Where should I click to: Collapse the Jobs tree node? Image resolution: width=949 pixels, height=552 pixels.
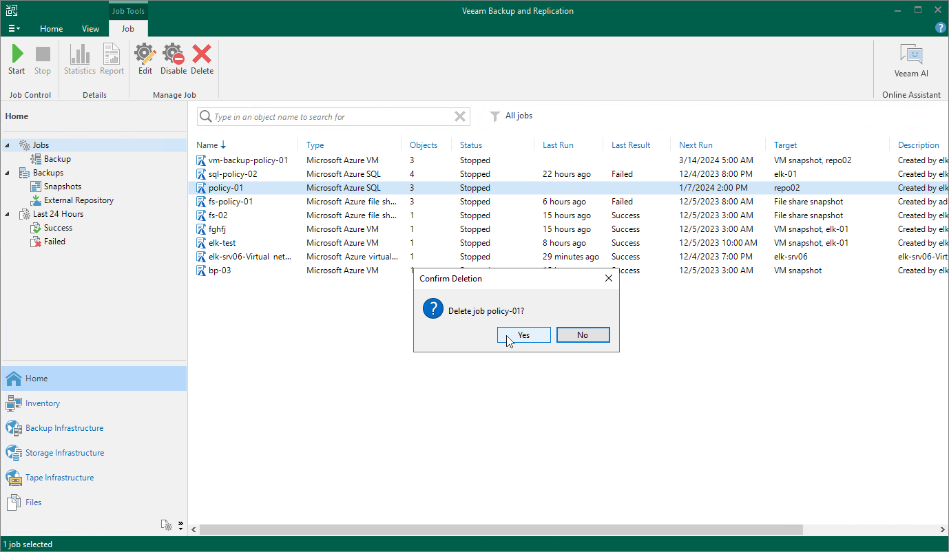point(8,145)
